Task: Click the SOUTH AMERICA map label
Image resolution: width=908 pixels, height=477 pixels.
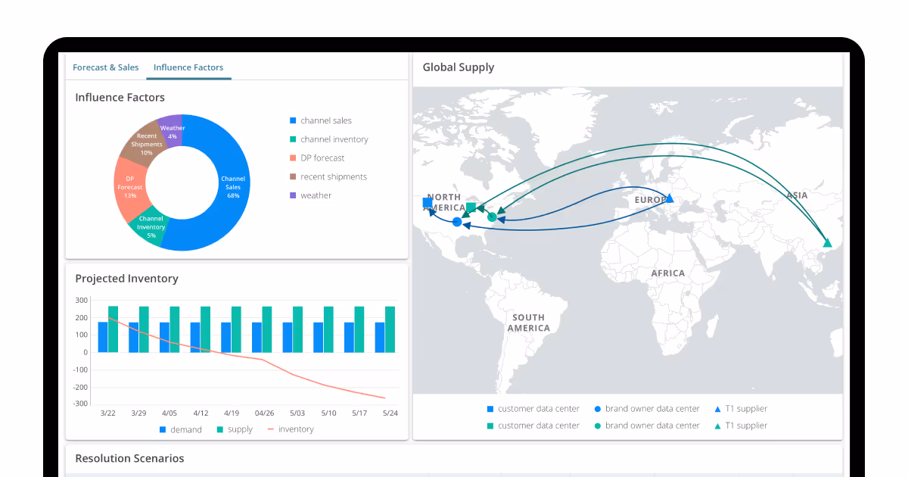Action: tap(528, 323)
